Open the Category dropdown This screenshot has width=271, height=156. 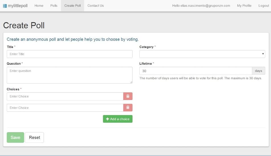click(202, 54)
